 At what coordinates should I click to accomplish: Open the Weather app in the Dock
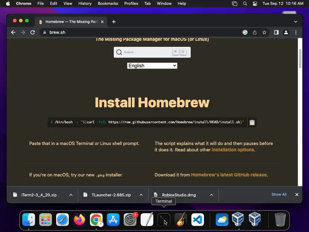click(222, 220)
